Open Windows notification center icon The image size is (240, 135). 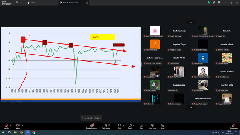[x=236, y=132]
